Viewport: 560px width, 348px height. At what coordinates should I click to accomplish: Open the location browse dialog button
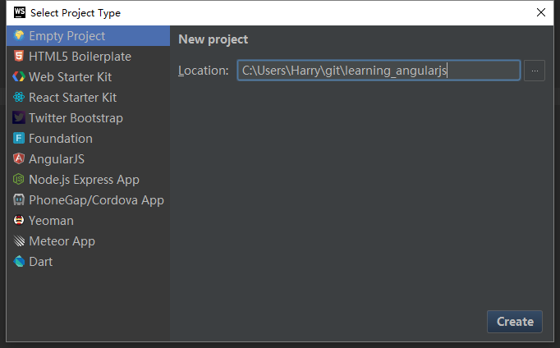coord(534,71)
